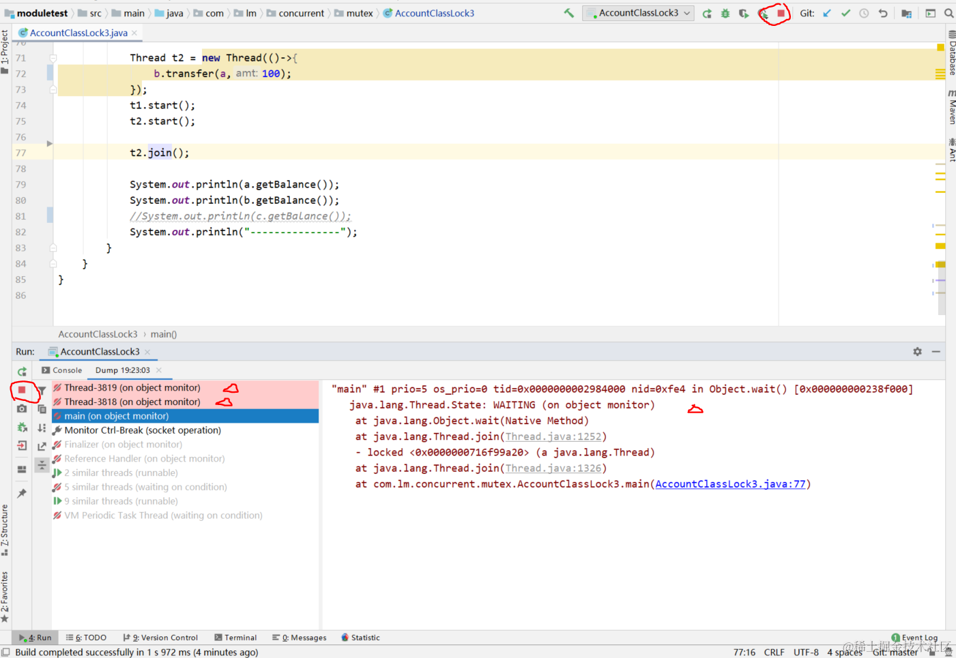Open the Statistic tool window
The width and height of the screenshot is (956, 658).
pyautogui.click(x=360, y=638)
